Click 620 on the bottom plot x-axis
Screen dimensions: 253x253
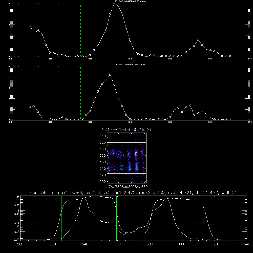[215, 244]
